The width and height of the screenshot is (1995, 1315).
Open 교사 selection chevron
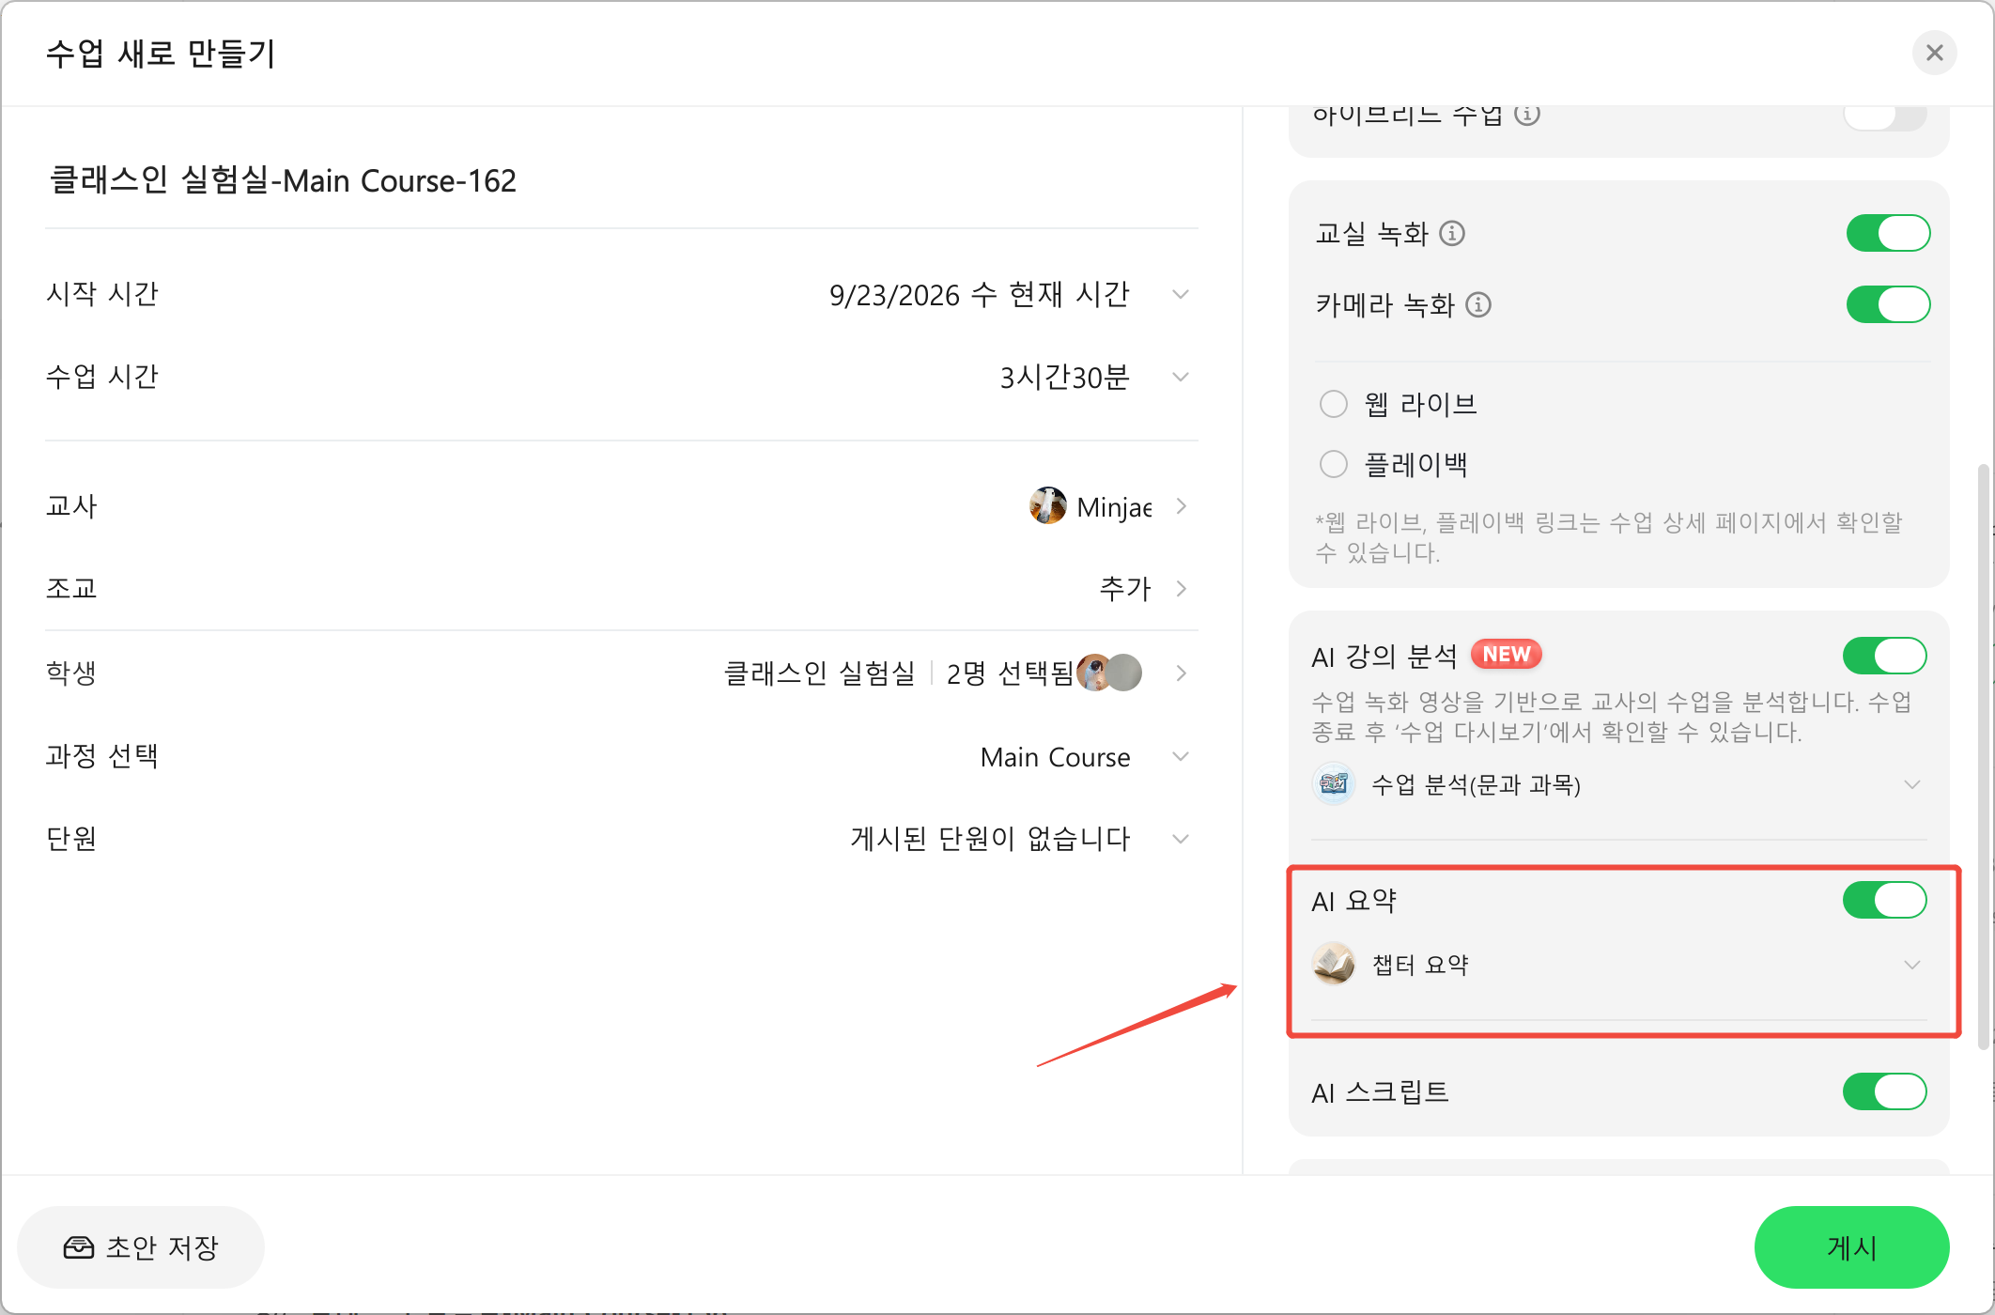pyautogui.click(x=1182, y=506)
